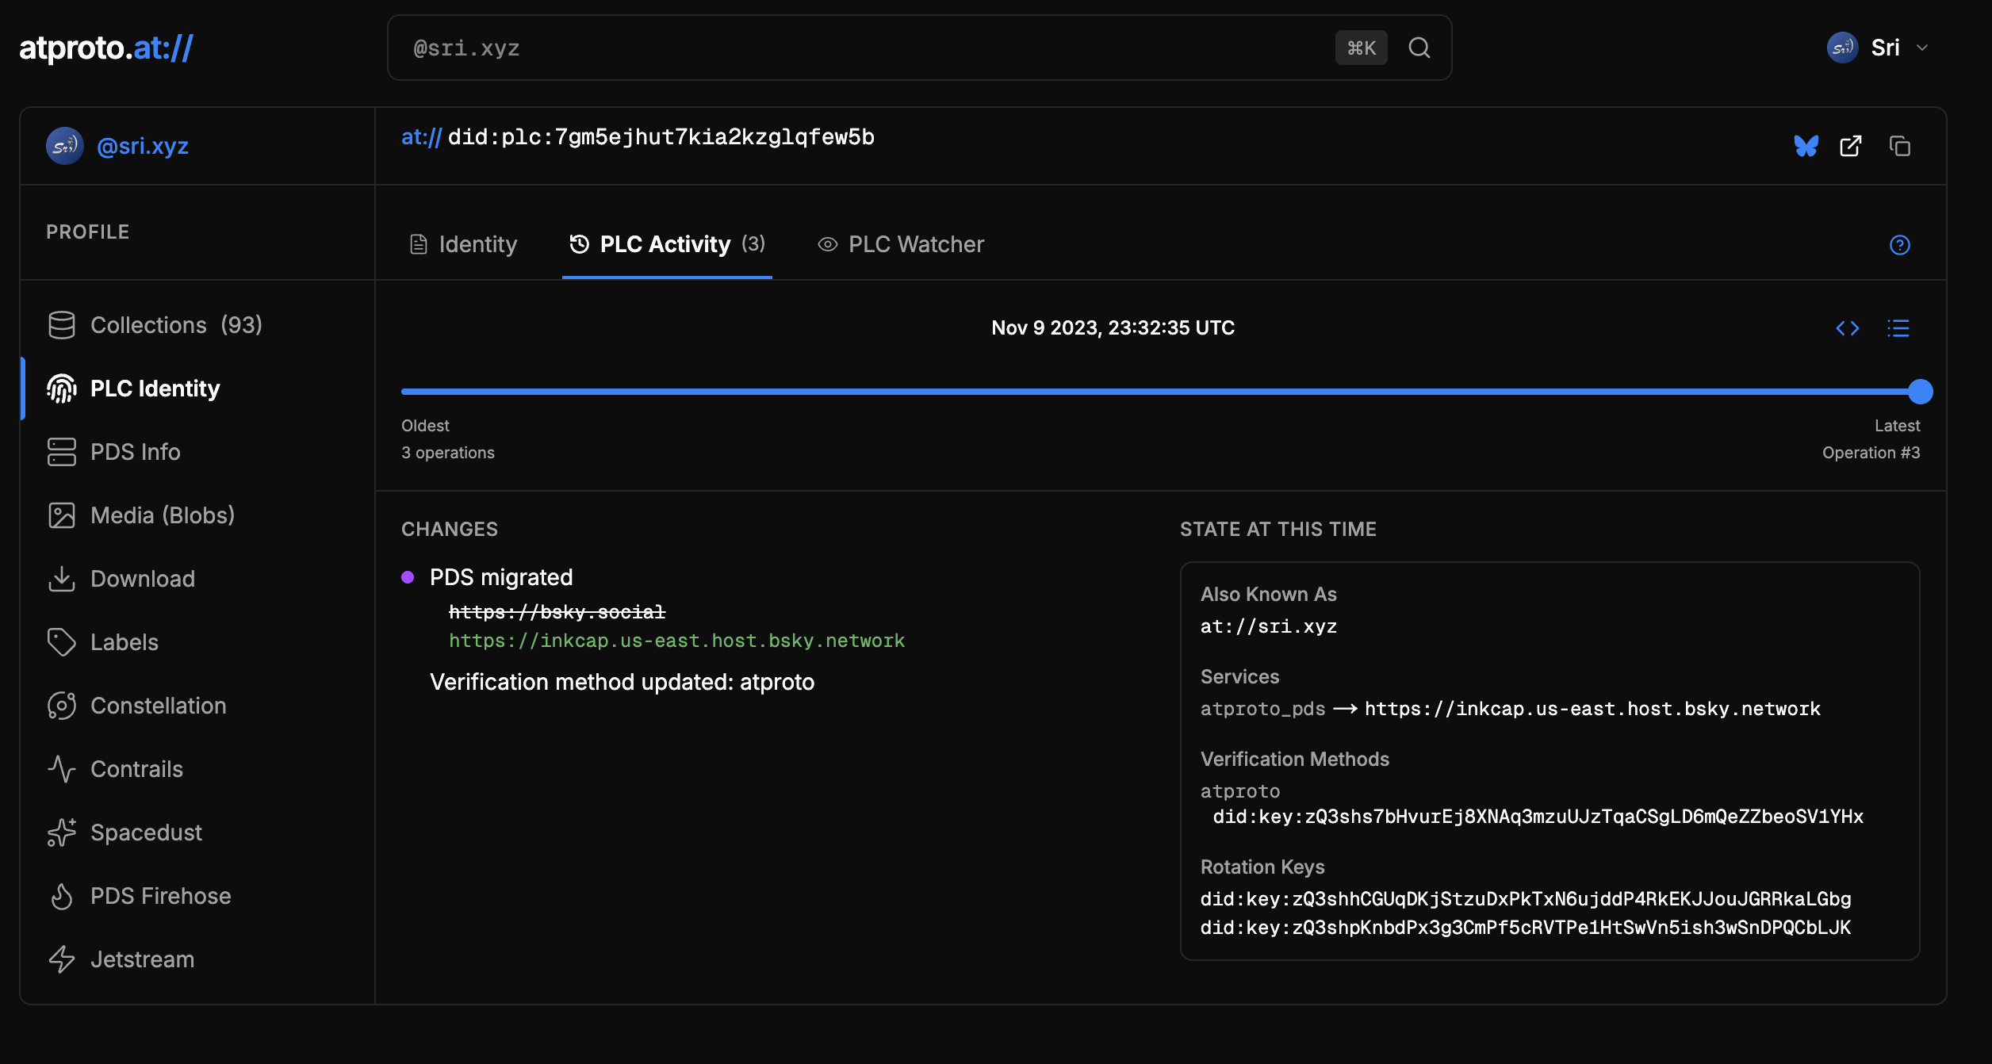Viewport: 1992px width, 1064px height.
Task: Open PDS Firehose in the sidebar
Action: (160, 896)
